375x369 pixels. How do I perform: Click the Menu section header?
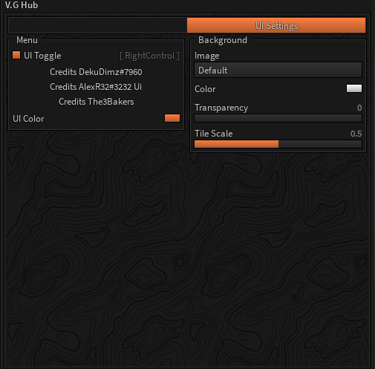27,40
